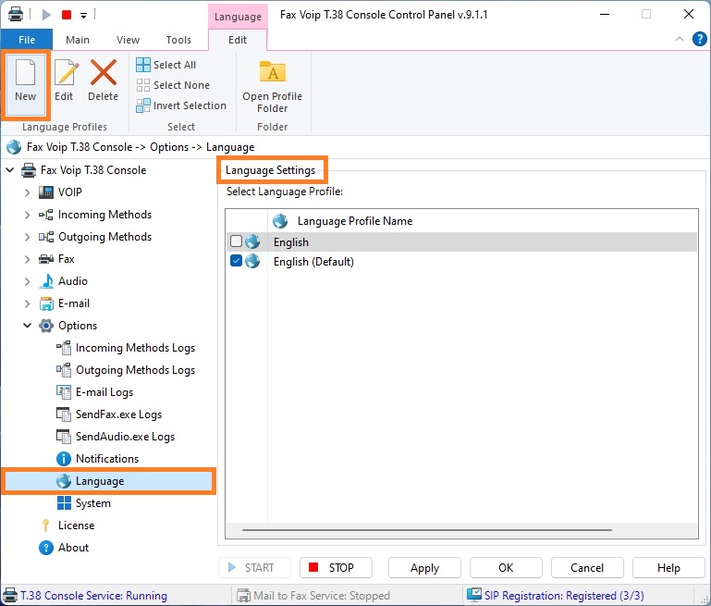Click the STOP button
The width and height of the screenshot is (711, 606).
click(336, 567)
